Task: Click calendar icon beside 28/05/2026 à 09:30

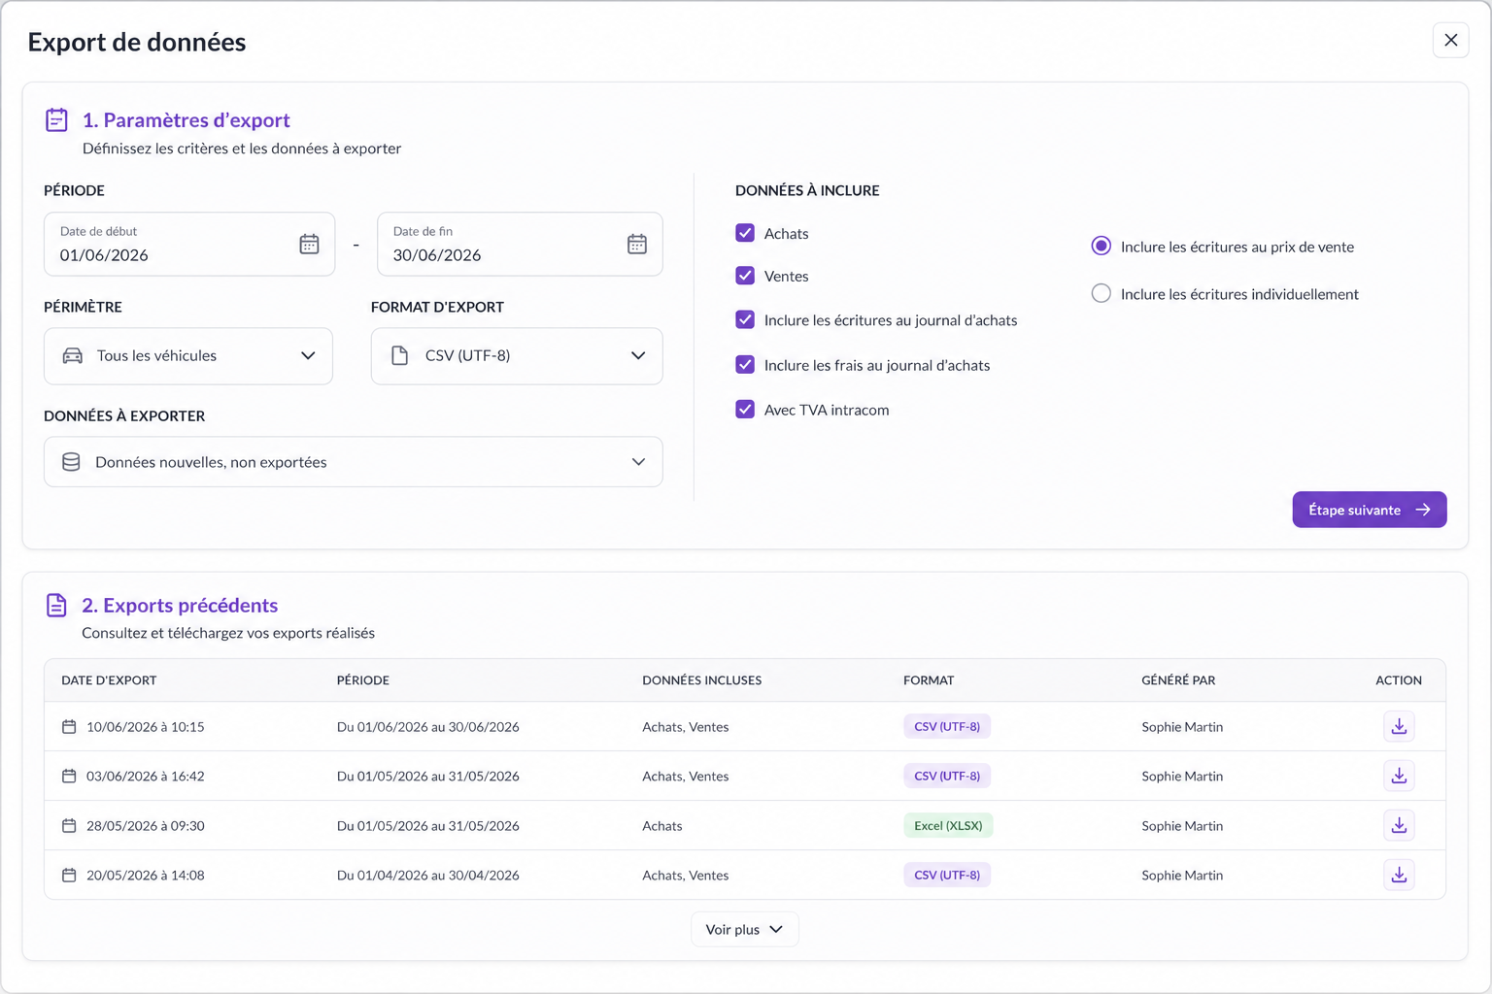Action: (x=69, y=826)
